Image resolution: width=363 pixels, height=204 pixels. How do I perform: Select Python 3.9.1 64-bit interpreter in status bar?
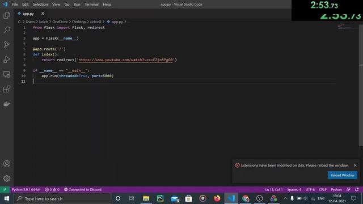pos(26,189)
